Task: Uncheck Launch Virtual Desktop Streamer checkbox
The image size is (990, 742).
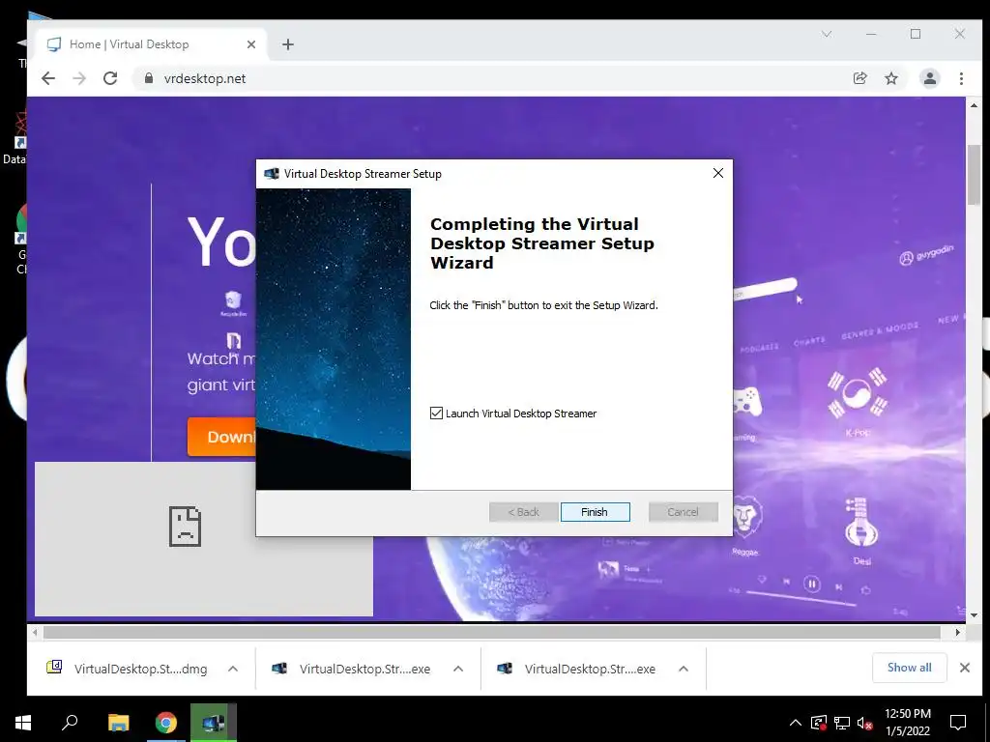Action: (x=436, y=414)
